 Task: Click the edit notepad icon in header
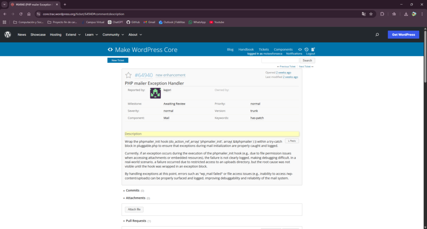(x=313, y=50)
